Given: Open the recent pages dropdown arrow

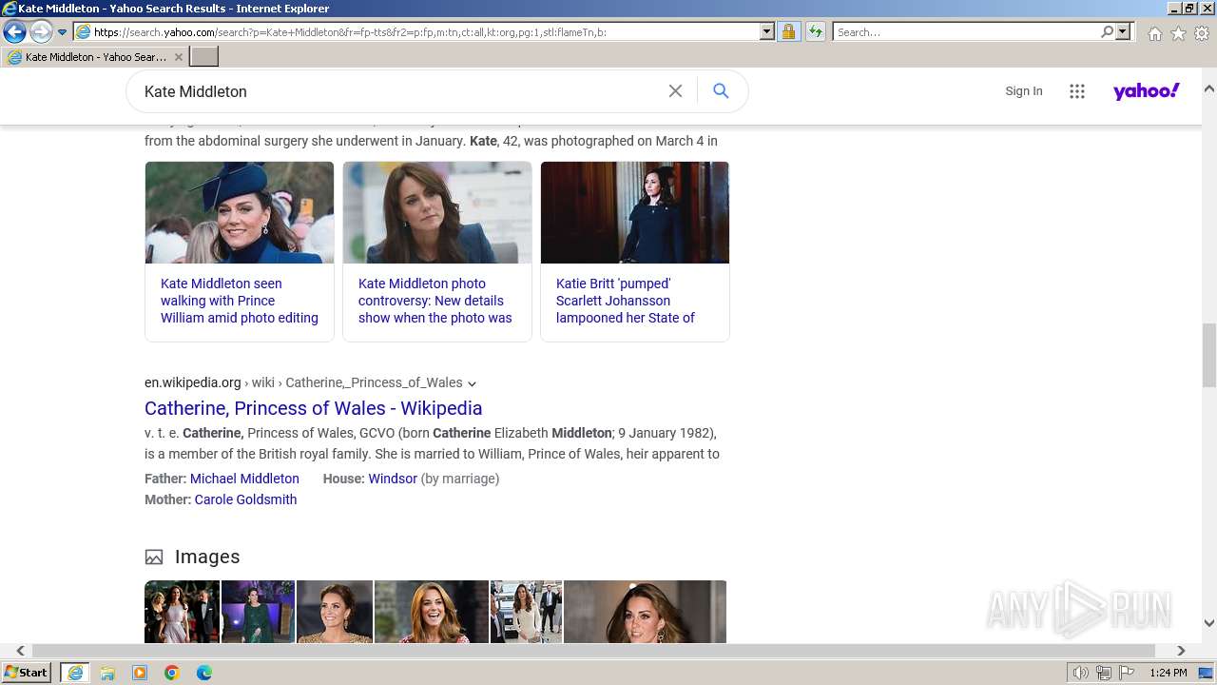Looking at the screenshot, I should coord(62,32).
